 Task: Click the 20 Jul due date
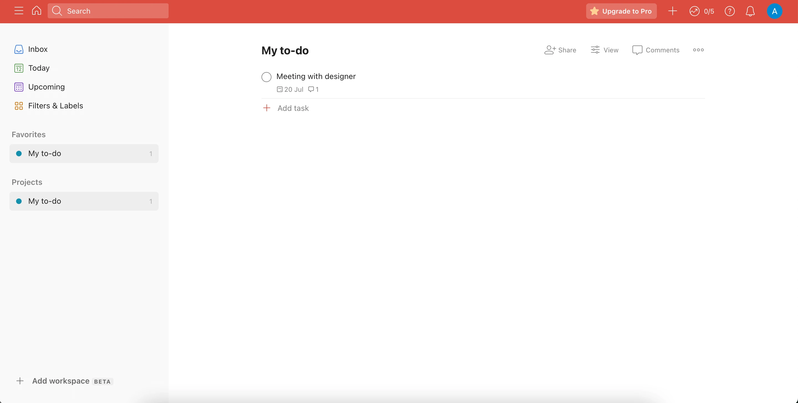(290, 89)
